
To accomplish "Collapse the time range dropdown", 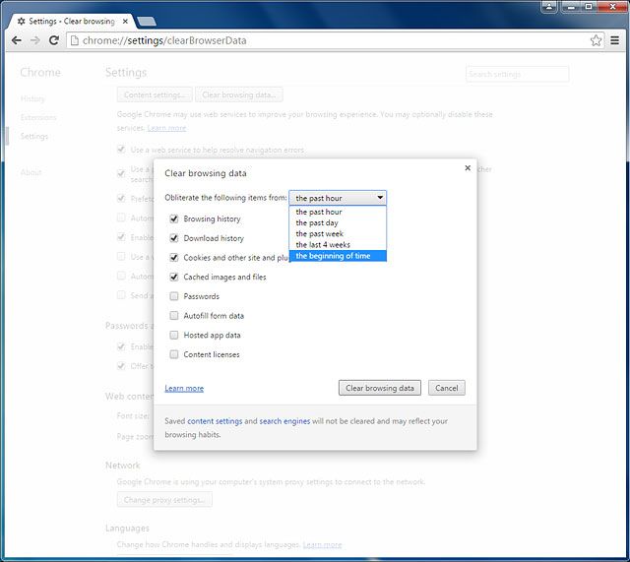I will click(x=338, y=198).
